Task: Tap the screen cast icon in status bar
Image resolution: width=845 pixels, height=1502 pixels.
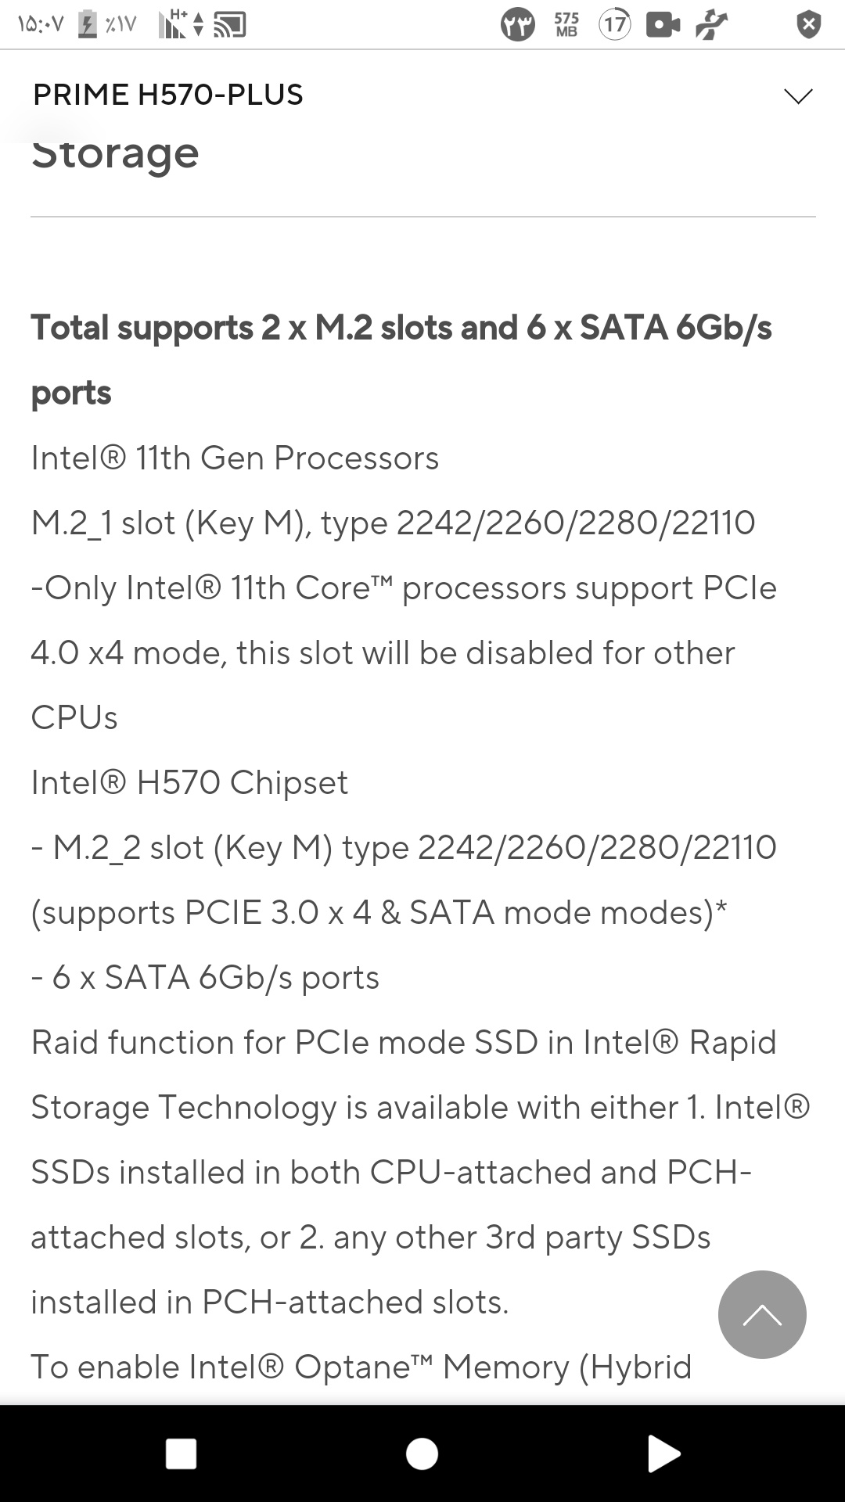Action: point(230,25)
